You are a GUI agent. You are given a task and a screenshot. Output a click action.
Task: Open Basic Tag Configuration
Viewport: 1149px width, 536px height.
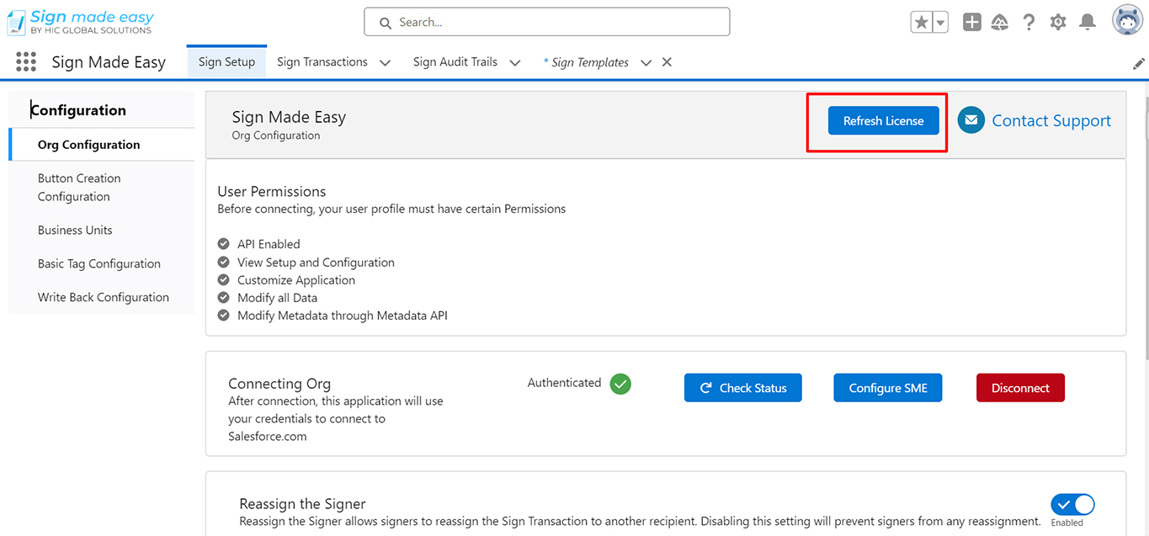102,263
